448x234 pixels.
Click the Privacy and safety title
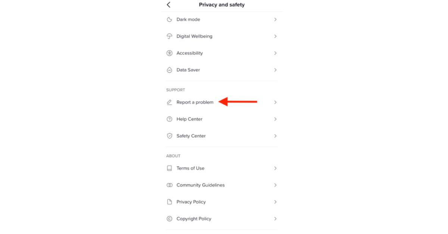tap(222, 4)
